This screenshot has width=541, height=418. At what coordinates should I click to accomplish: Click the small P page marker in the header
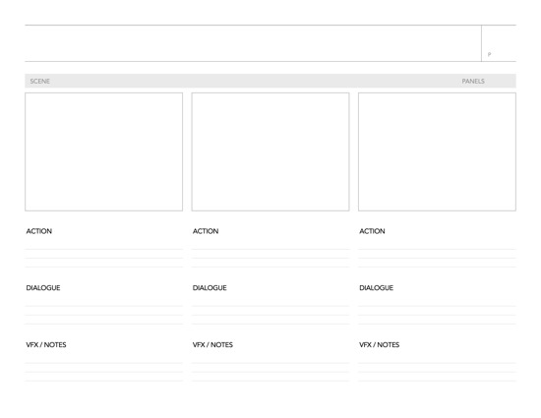[x=489, y=54]
